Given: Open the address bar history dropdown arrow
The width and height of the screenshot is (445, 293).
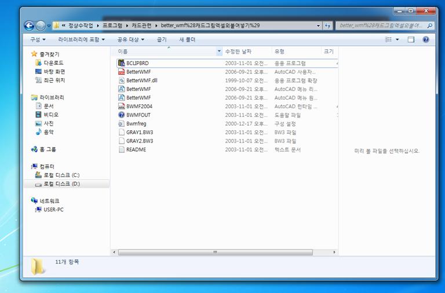Looking at the screenshot, I should [x=319, y=25].
